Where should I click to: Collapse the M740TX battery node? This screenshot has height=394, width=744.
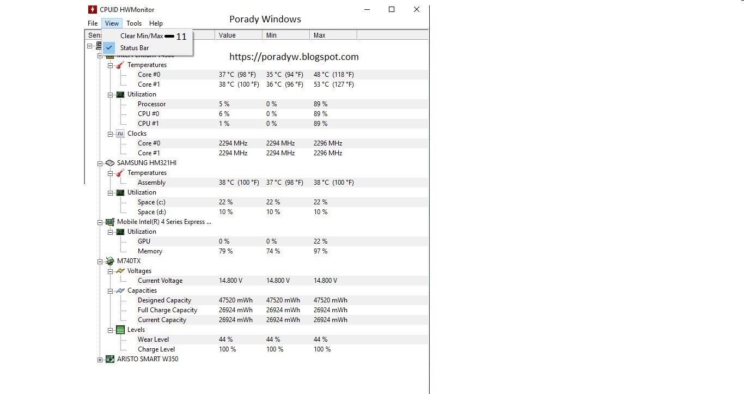tap(100, 262)
